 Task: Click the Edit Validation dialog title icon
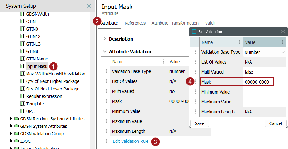[194, 31]
